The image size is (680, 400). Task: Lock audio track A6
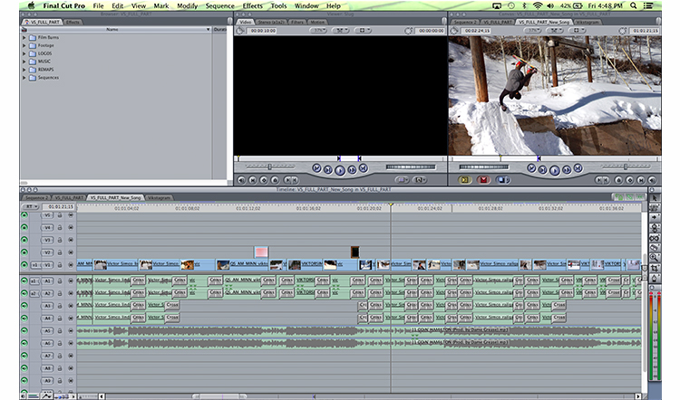tap(60, 343)
